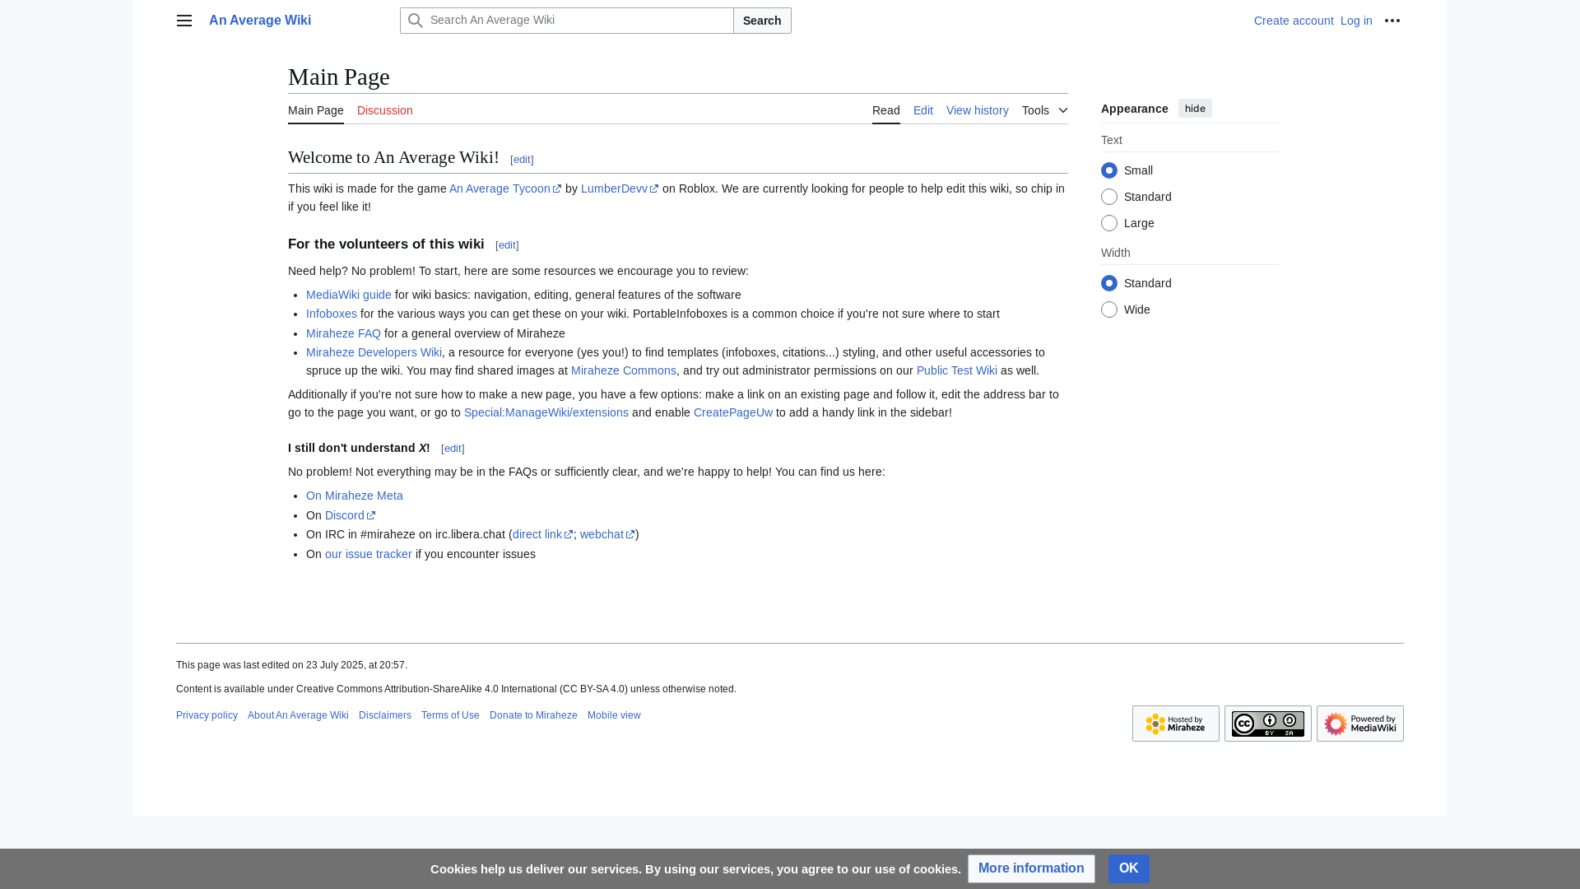The image size is (1580, 889).
Task: Switch to the Main Page tab
Action: pos(316,110)
